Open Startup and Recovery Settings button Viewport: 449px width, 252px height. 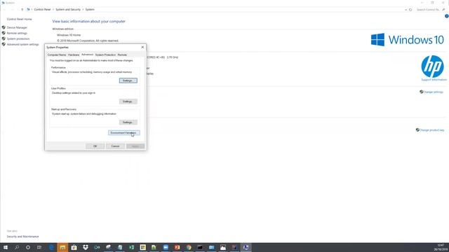pos(128,122)
